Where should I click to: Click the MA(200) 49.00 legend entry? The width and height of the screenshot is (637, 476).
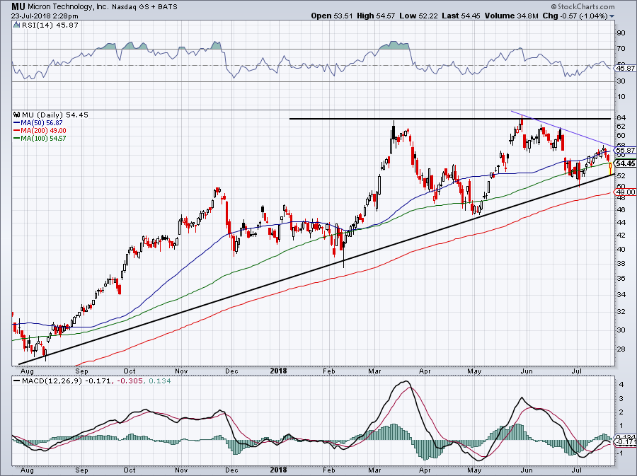tap(43, 131)
